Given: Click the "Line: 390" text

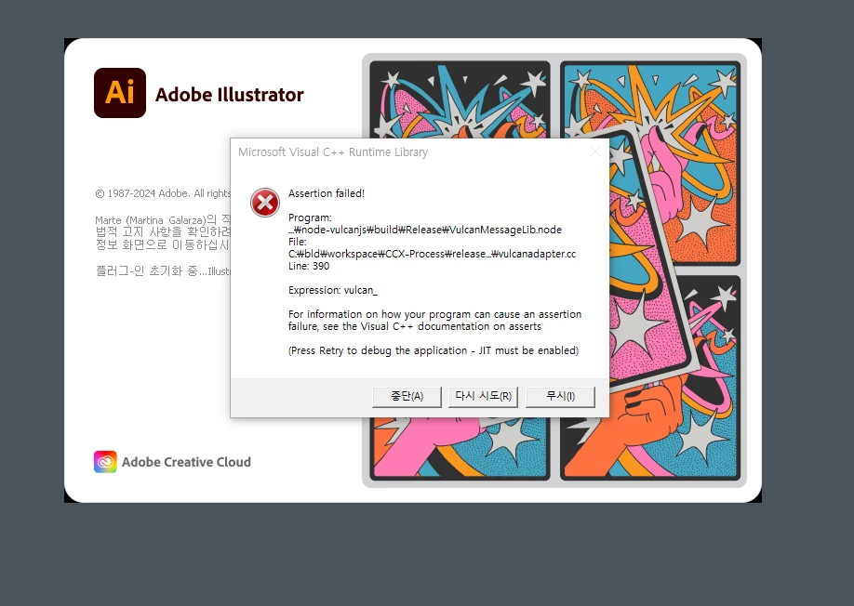Looking at the screenshot, I should [309, 266].
